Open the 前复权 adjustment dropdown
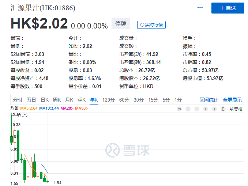This screenshot has height=186, width=248. pos(236,109)
